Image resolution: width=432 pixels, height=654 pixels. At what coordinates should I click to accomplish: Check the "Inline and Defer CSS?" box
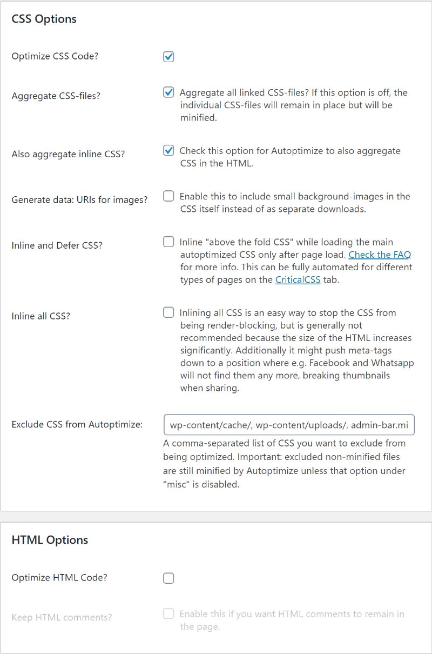(x=168, y=242)
